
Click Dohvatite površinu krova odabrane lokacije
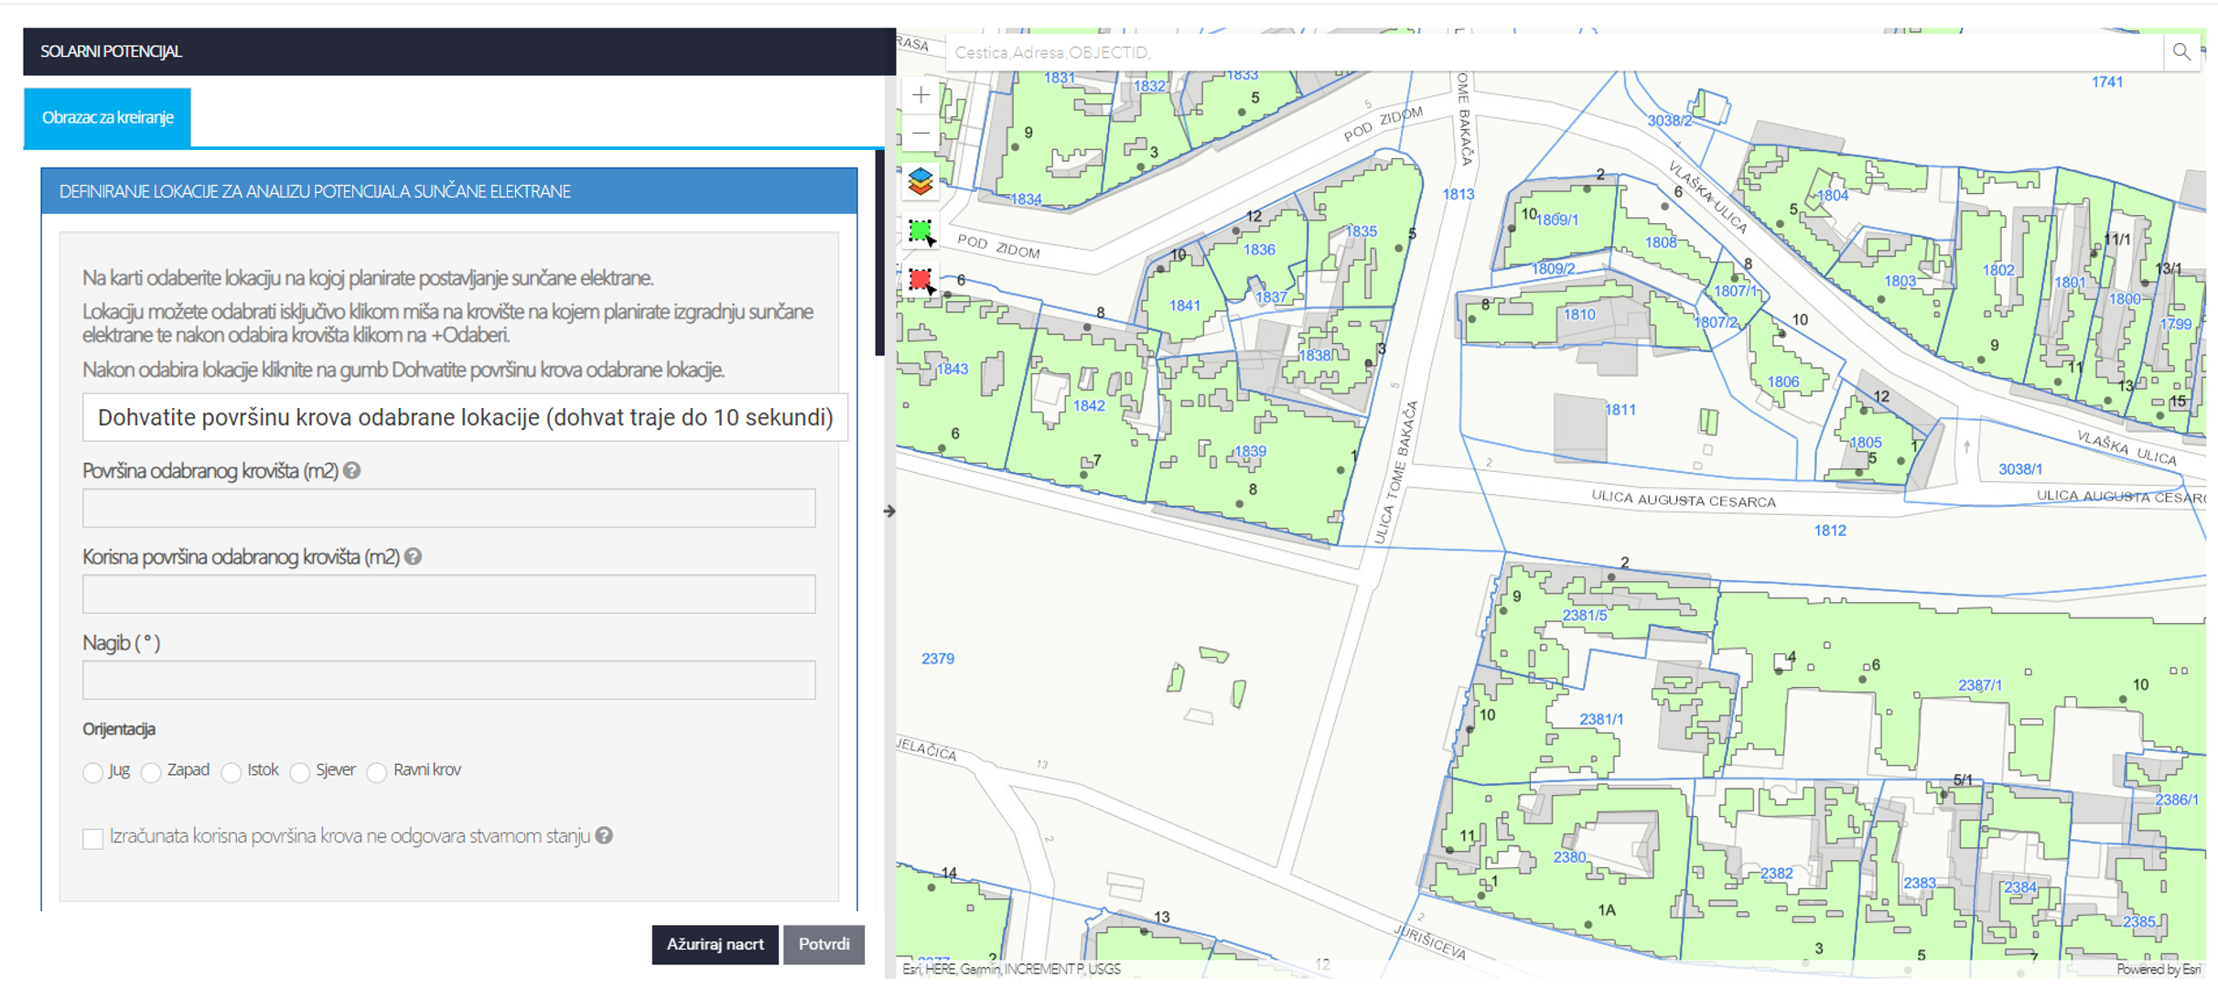pos(465,417)
